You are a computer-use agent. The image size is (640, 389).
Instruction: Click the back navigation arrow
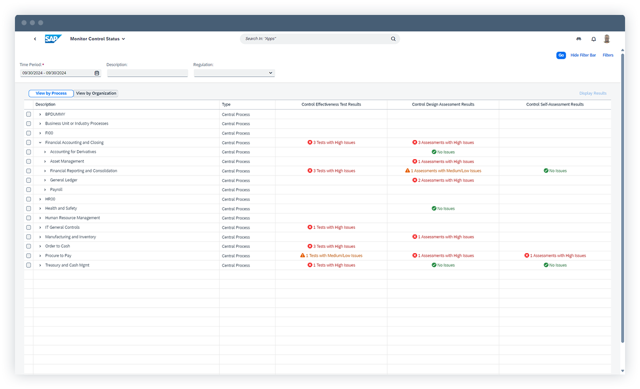tap(35, 38)
